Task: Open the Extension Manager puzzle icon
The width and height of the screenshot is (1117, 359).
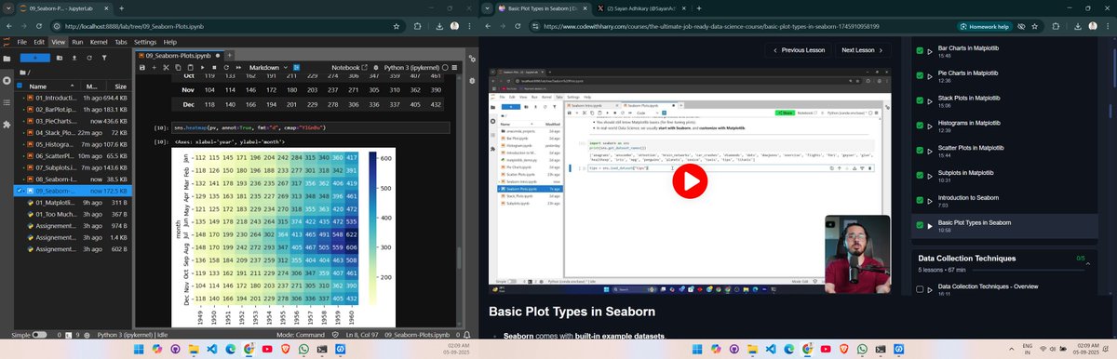Action: pos(7,124)
